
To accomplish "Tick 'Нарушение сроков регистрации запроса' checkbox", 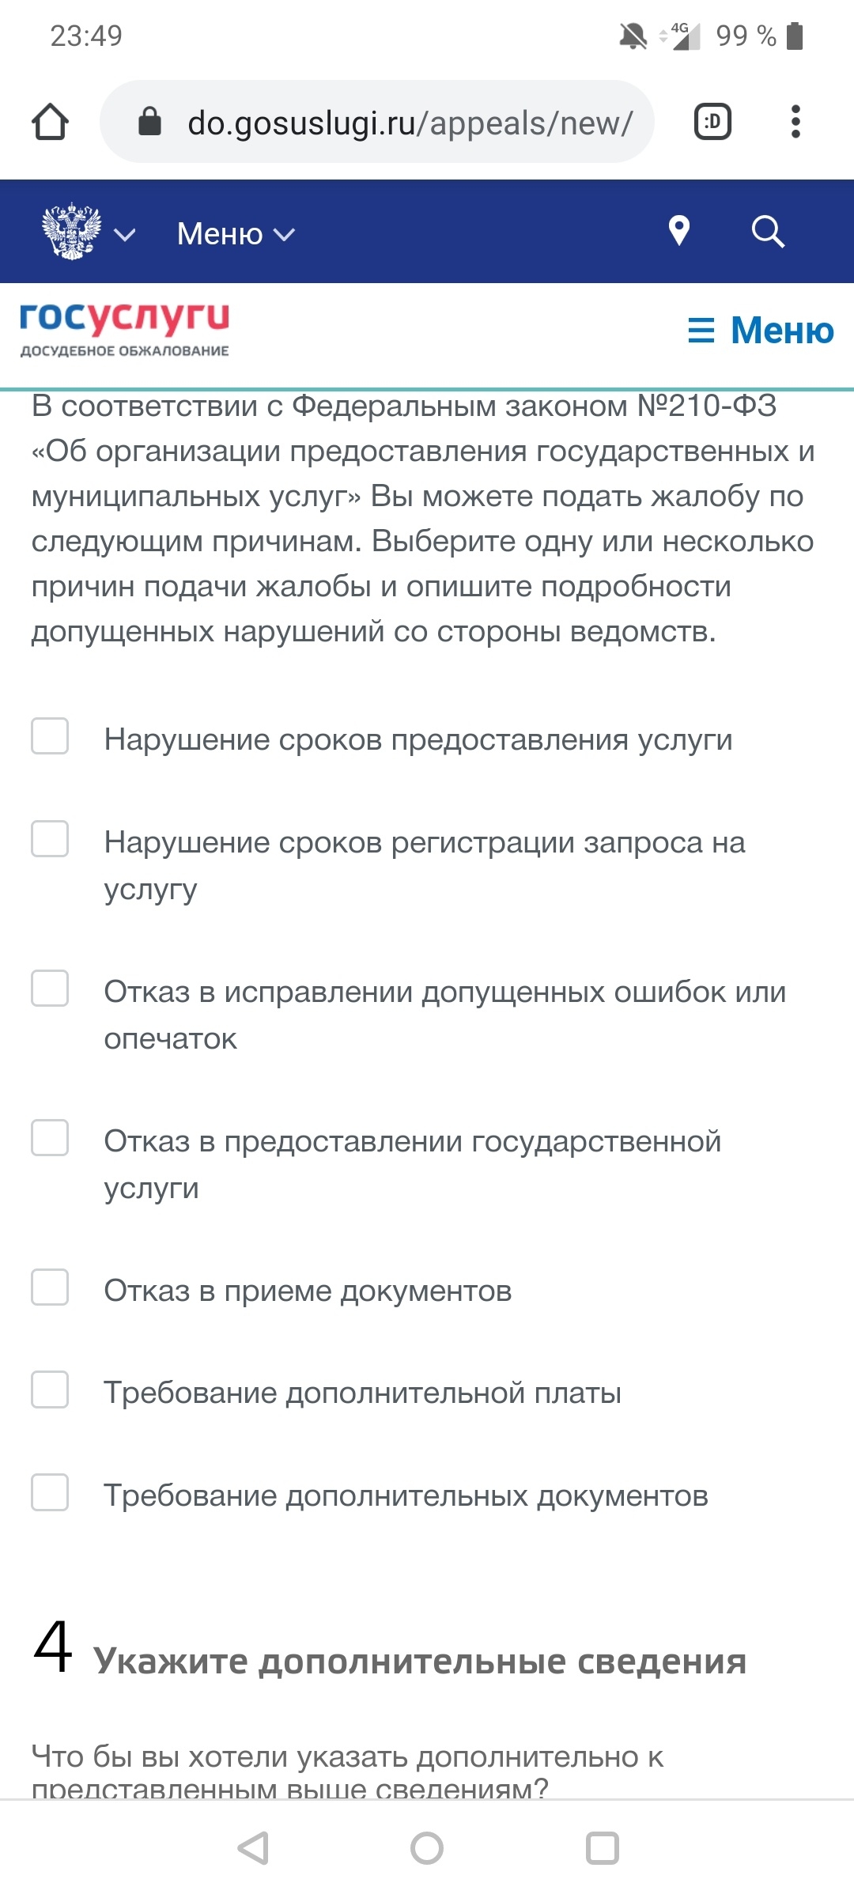I will pos(50,839).
